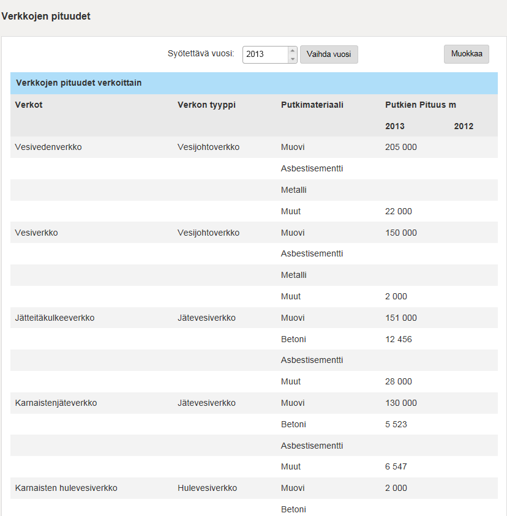Click the Verkkojen pituudet verkoittain heading
This screenshot has width=507, height=516.
(79, 83)
